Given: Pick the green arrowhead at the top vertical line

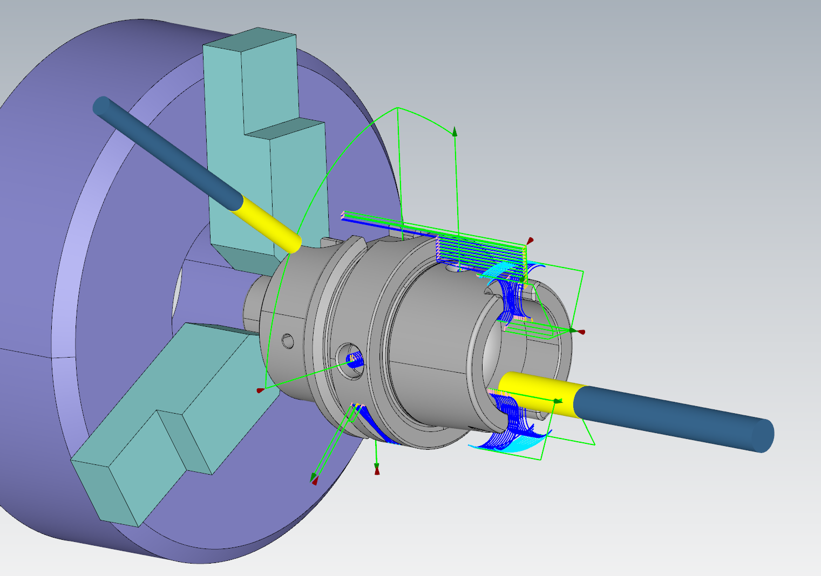Looking at the screenshot, I should point(454,131).
